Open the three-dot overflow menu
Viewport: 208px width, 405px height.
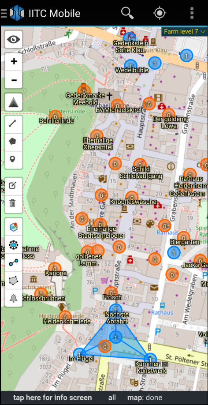(x=192, y=13)
